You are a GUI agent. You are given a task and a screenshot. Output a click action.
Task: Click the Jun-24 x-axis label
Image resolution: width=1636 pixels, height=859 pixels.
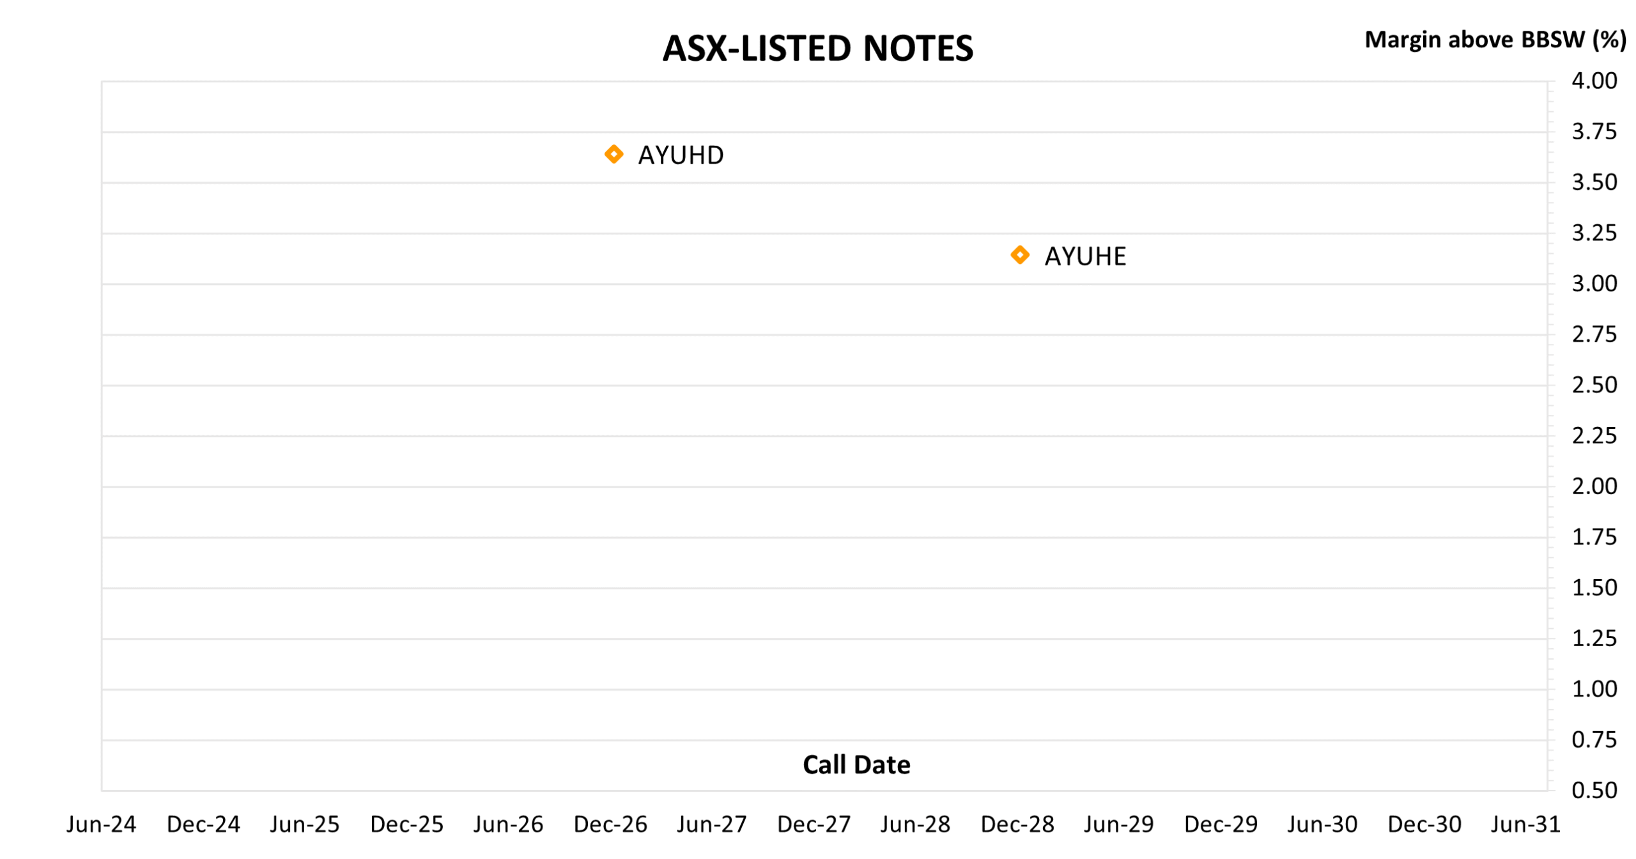coord(102,824)
